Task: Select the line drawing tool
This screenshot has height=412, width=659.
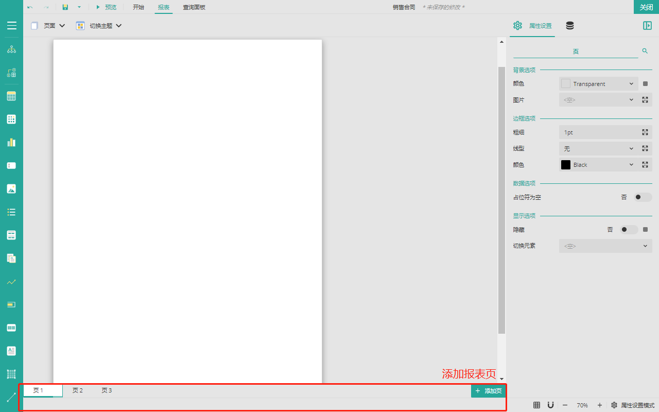Action: pos(11,397)
